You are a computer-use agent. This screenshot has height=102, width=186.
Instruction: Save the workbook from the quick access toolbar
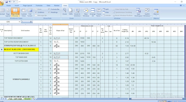7,2
